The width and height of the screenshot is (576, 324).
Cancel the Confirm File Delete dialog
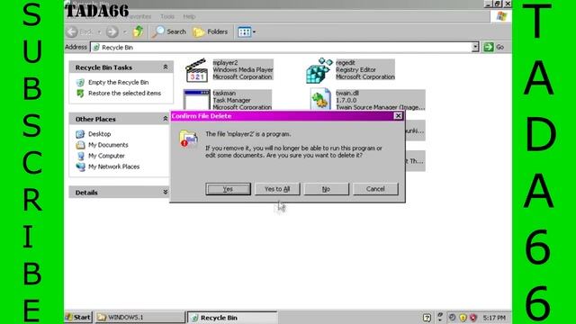[x=375, y=189]
